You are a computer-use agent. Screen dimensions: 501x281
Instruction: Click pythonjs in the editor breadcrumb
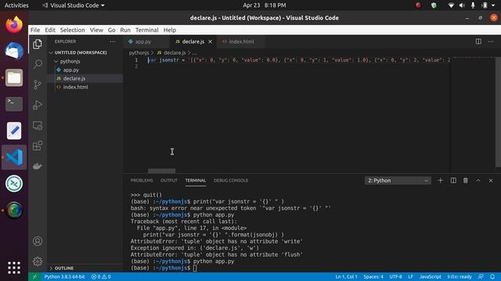point(139,53)
